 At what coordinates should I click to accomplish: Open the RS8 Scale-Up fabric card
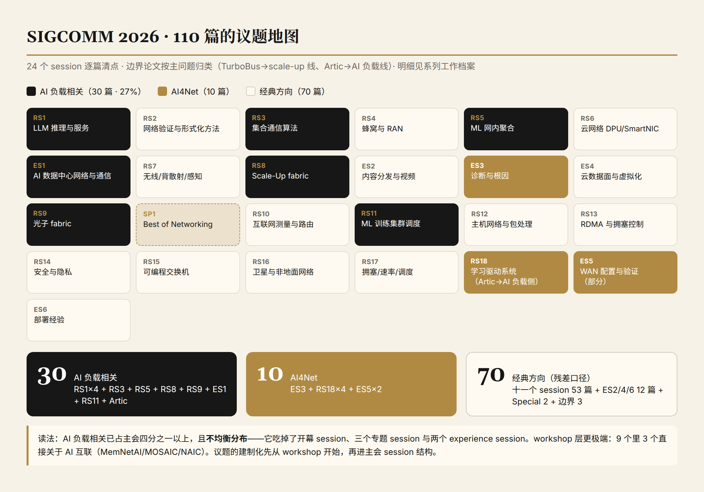(297, 177)
